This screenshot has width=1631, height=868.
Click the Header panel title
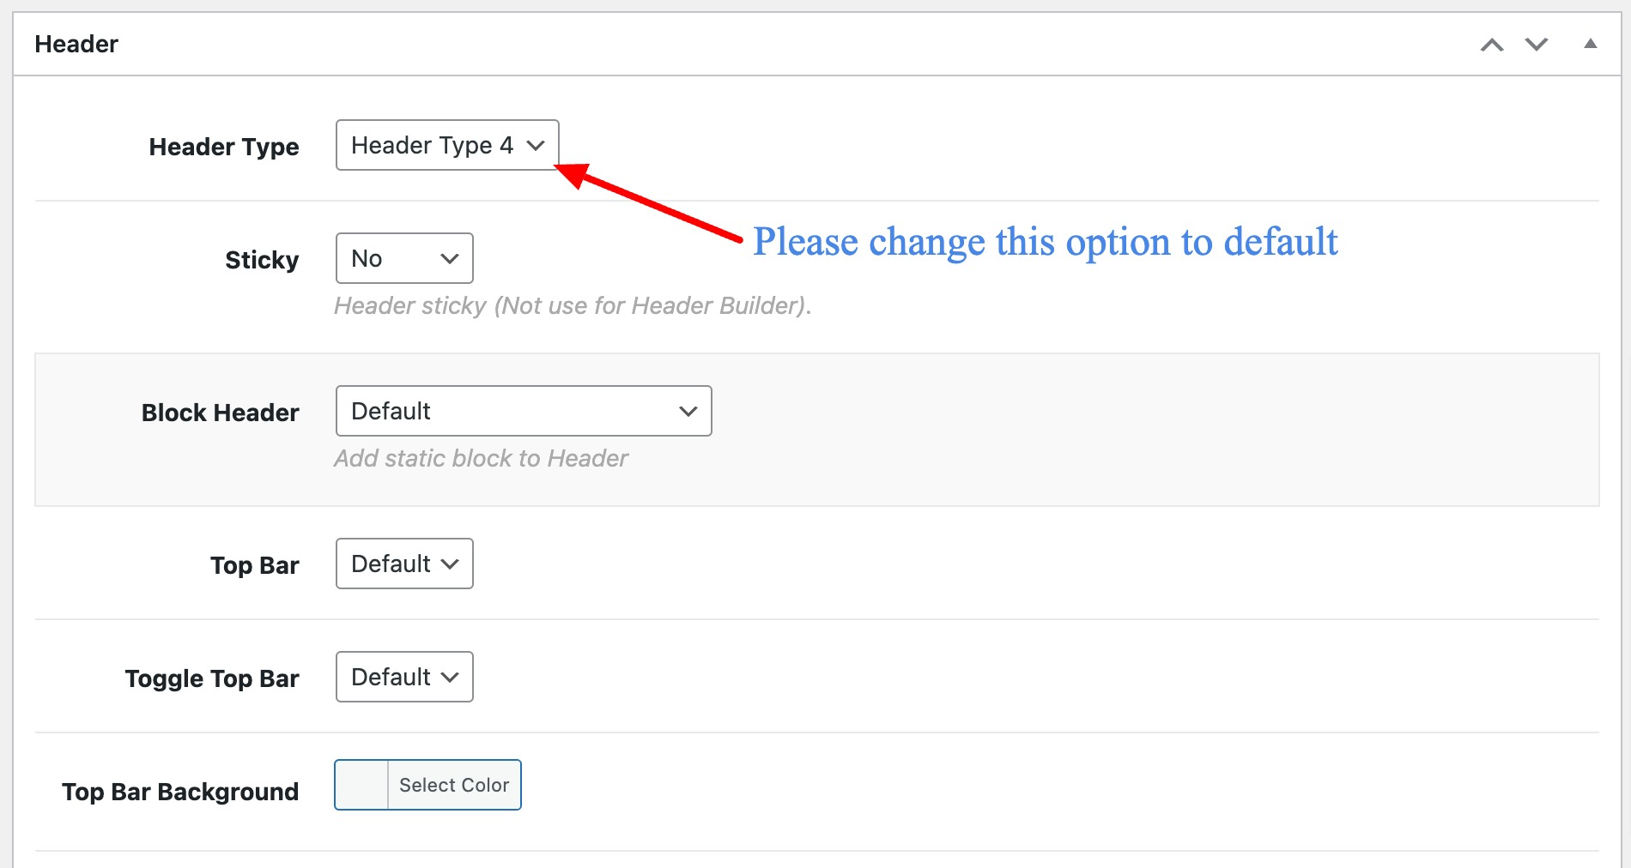[76, 45]
